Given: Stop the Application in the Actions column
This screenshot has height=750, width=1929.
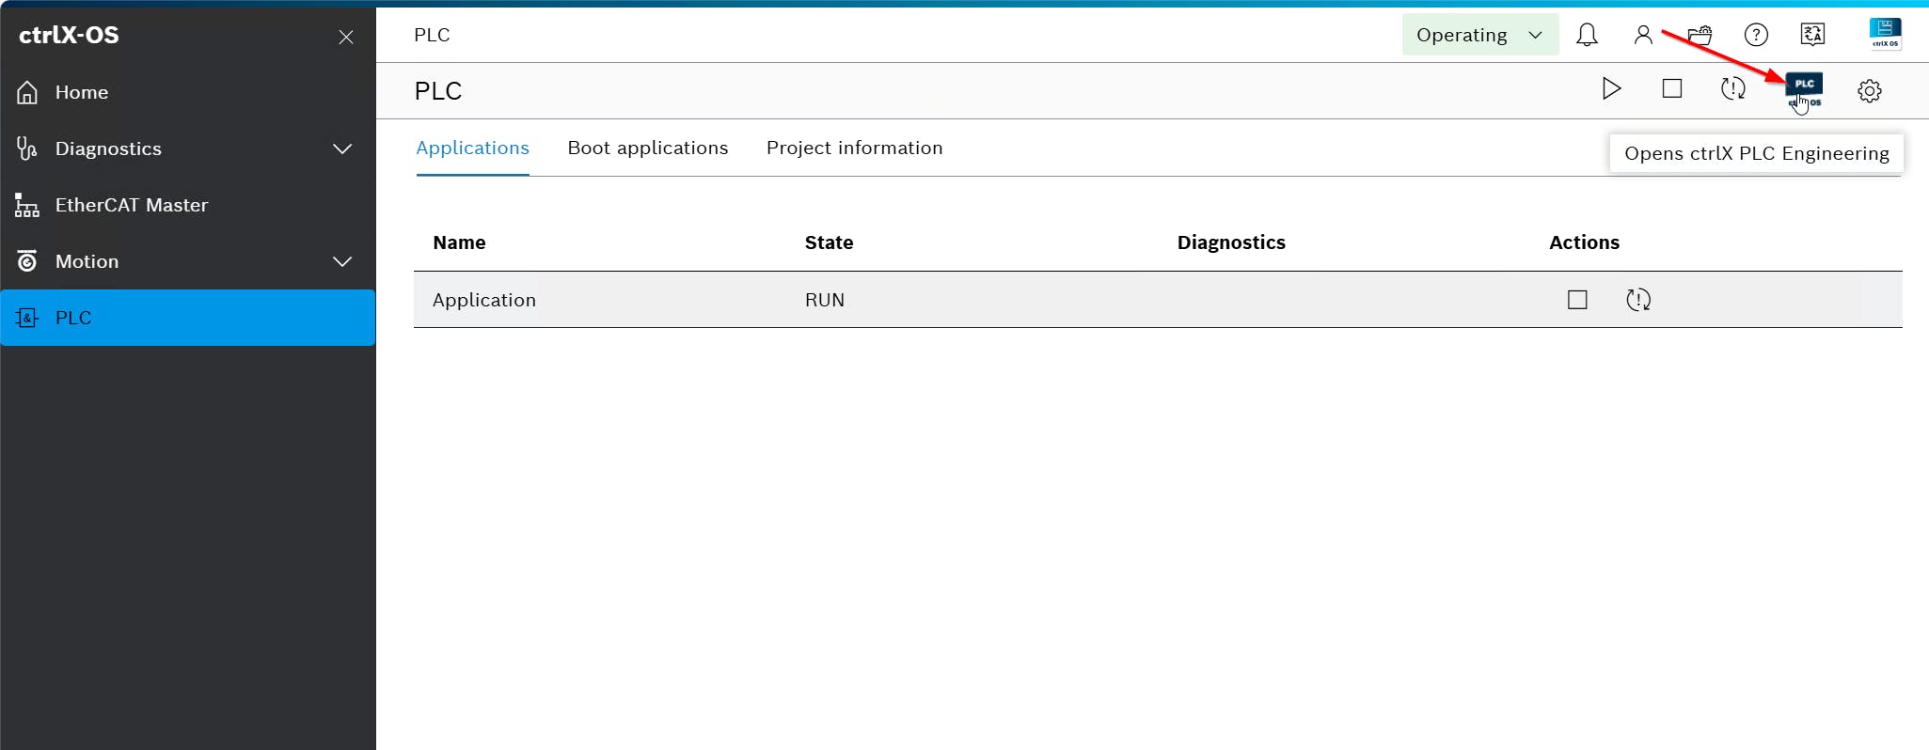Looking at the screenshot, I should coord(1577,300).
